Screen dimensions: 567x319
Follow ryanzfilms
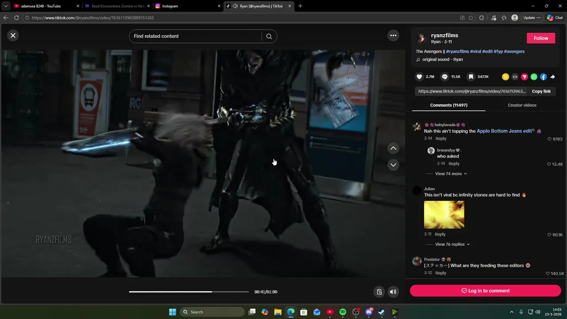point(540,38)
